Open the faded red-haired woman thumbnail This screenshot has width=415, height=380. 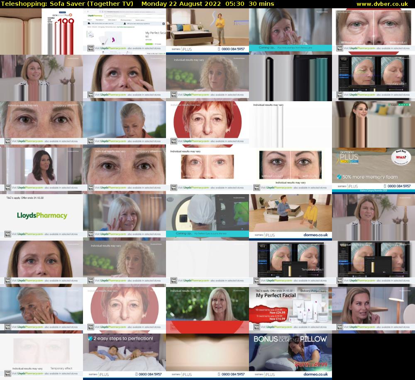(124, 310)
